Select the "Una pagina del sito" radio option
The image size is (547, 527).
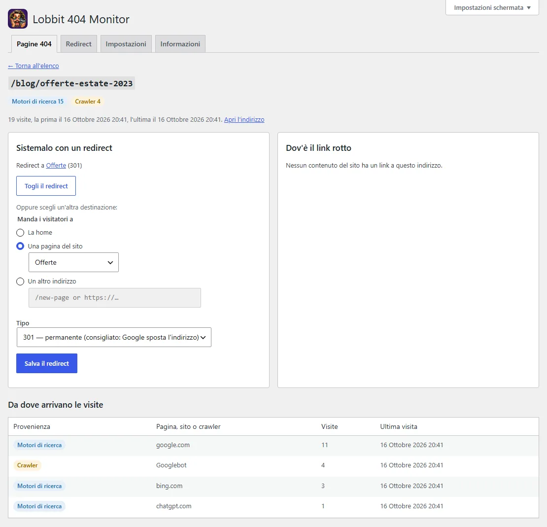(20, 246)
